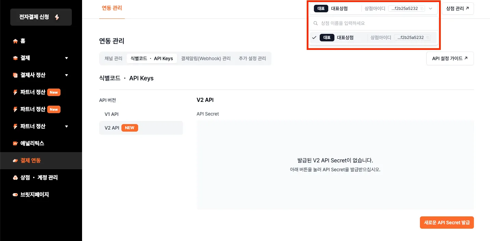Viewport: 490px width, 241px height.
Task: Collapse the store selector using its chevron
Action: pyautogui.click(x=431, y=9)
